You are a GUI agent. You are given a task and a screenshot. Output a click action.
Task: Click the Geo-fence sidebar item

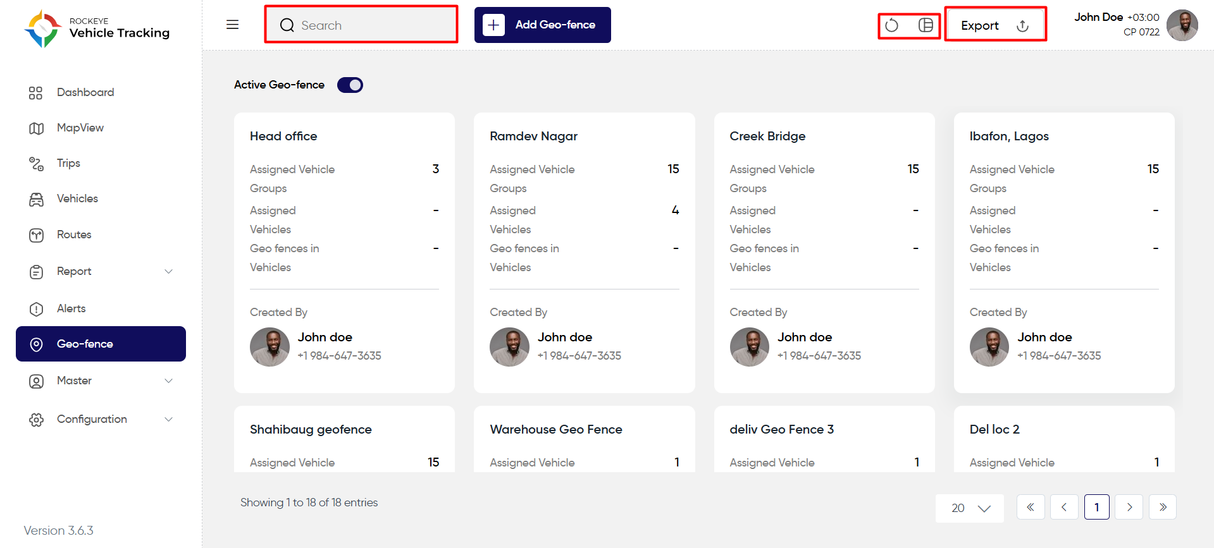point(101,344)
